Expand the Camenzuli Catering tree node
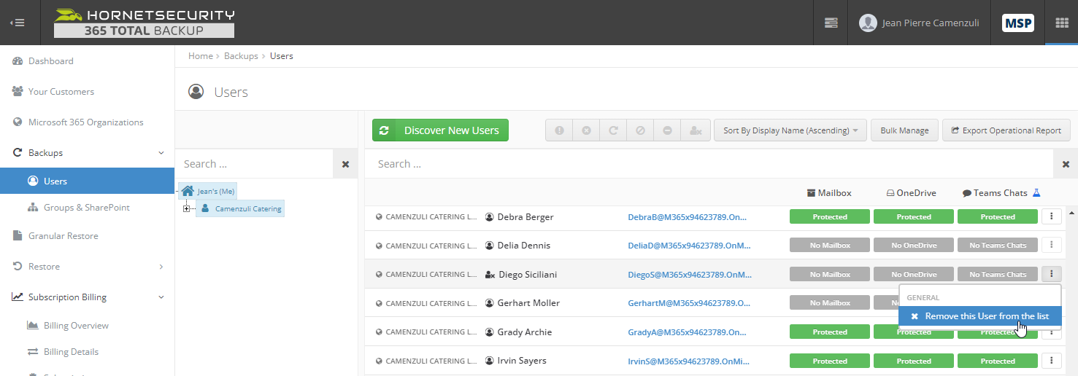The height and width of the screenshot is (376, 1078). (187, 209)
